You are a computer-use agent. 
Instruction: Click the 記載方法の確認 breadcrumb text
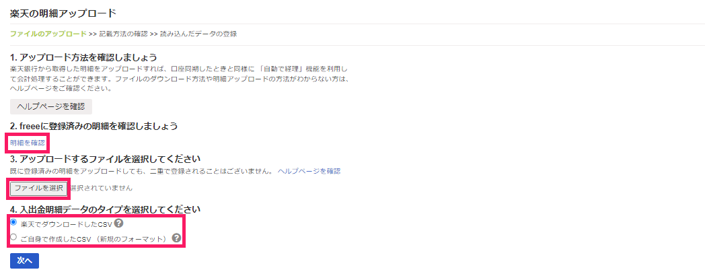pyautogui.click(x=123, y=34)
